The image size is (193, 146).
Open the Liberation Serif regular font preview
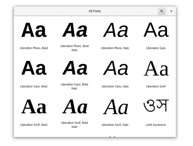click(x=156, y=68)
